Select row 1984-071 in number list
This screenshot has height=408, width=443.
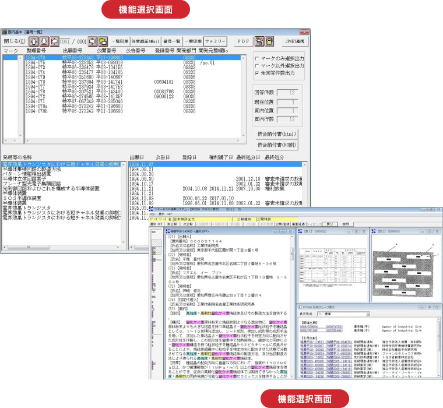(133, 101)
